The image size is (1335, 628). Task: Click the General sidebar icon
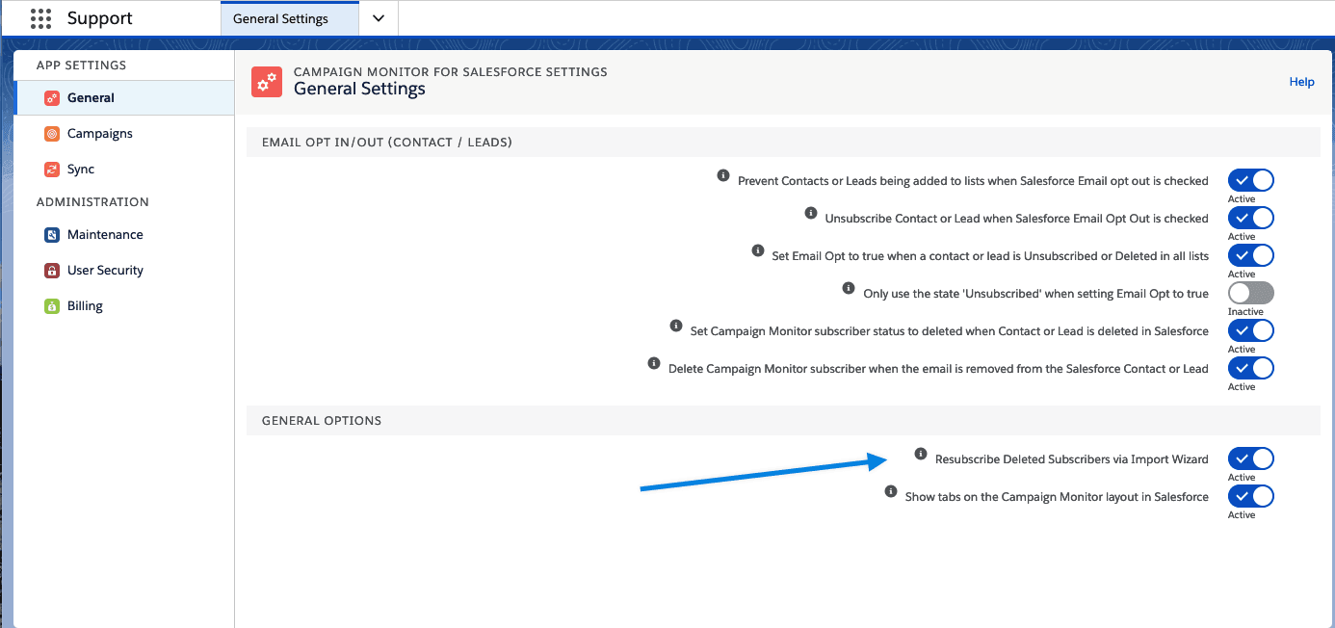[x=52, y=98]
